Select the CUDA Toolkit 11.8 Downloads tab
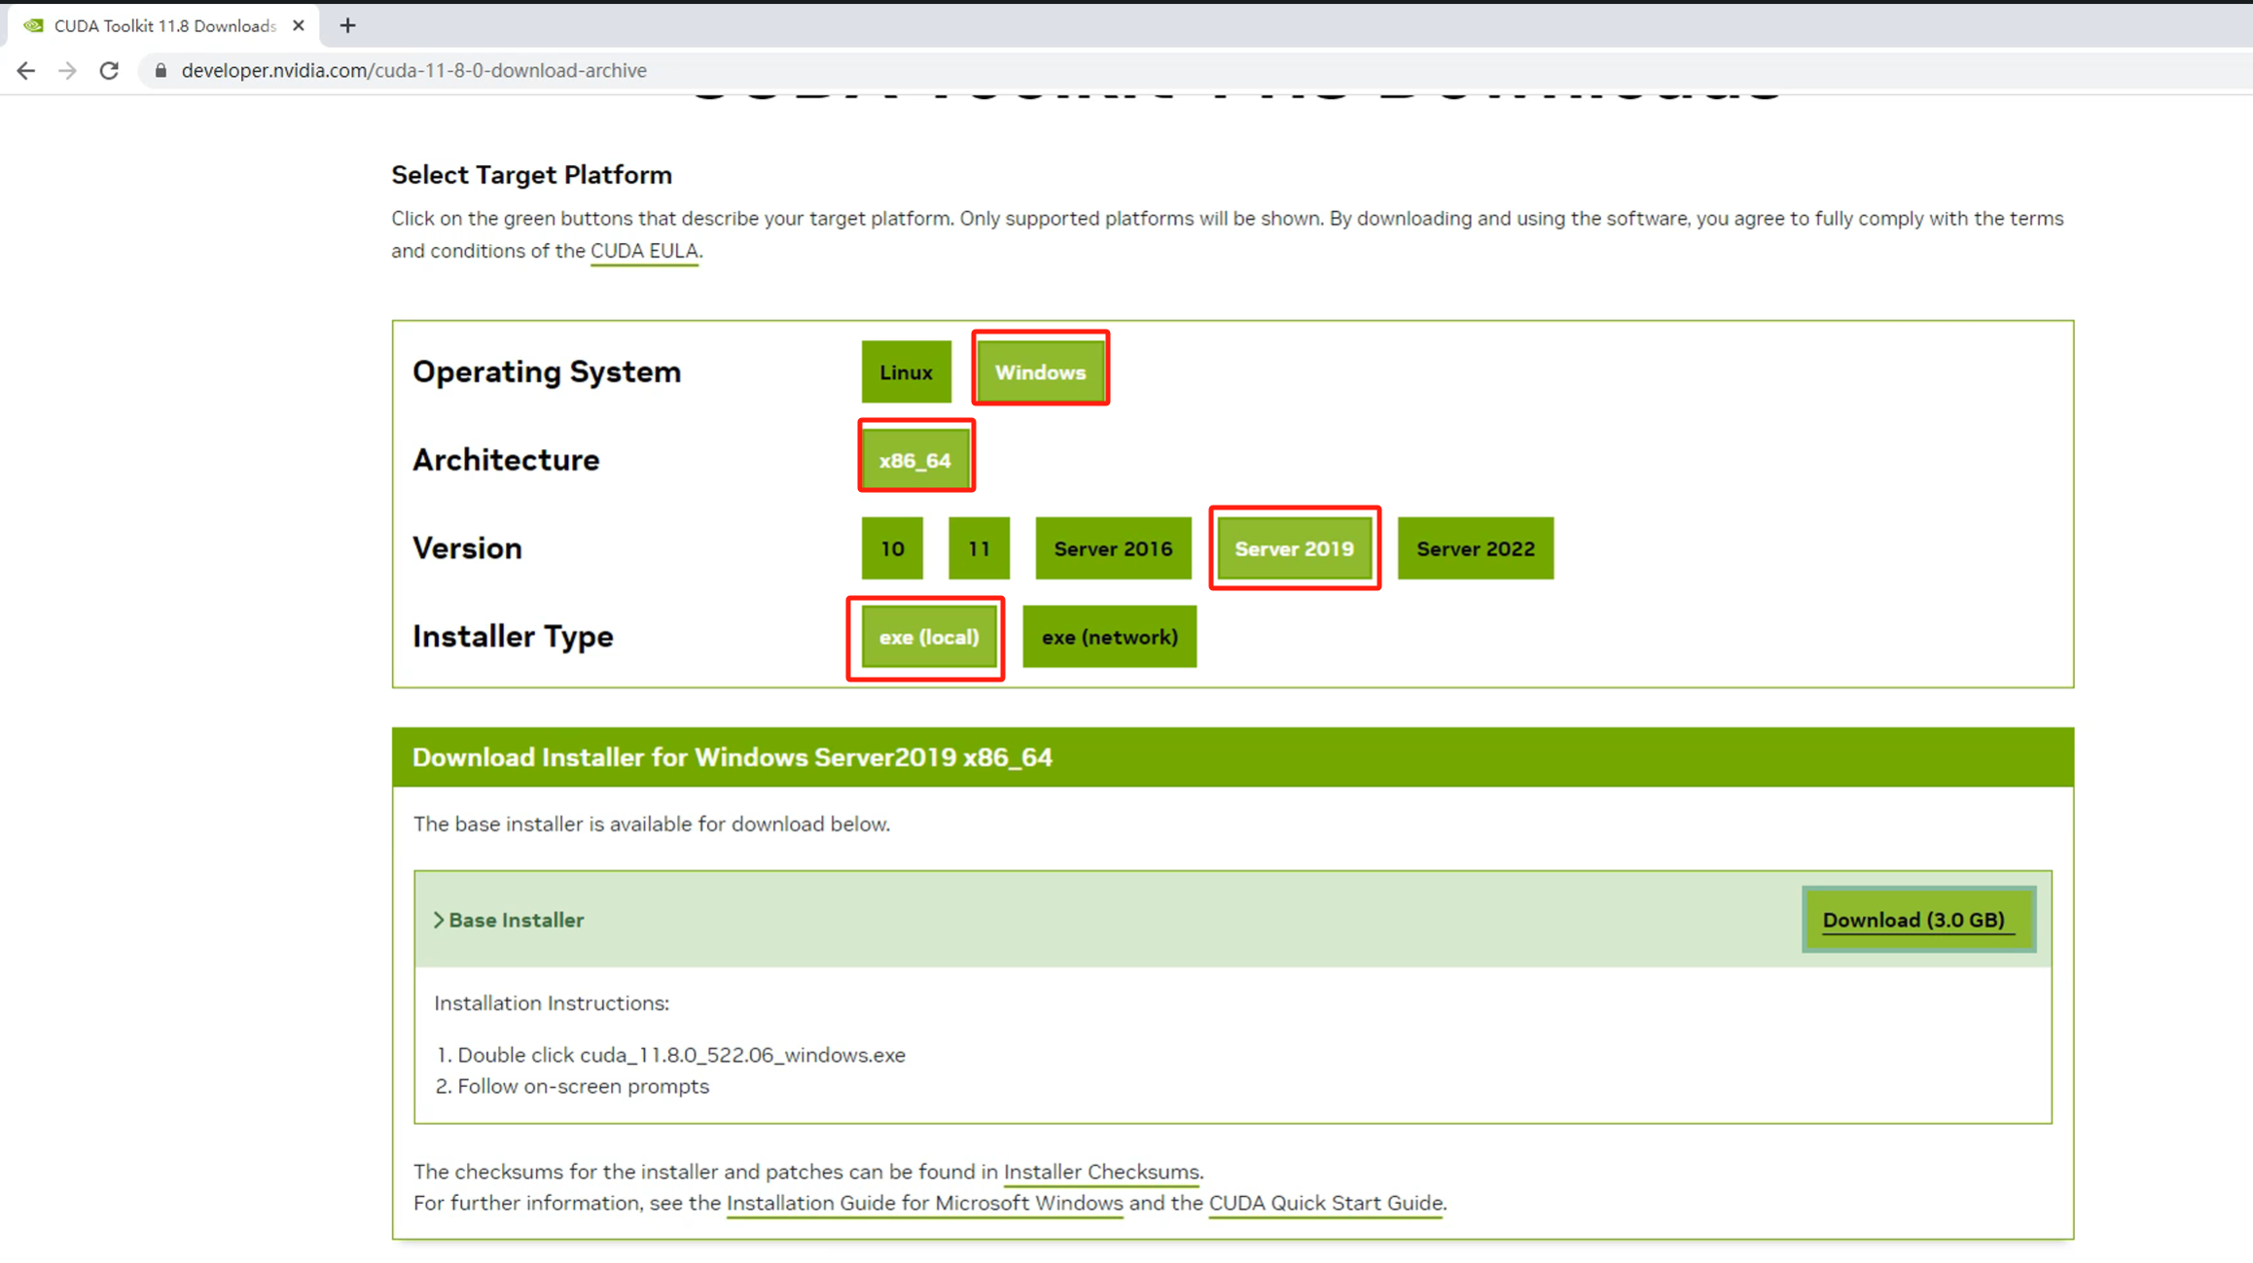This screenshot has height=1263, width=2253. click(x=164, y=26)
